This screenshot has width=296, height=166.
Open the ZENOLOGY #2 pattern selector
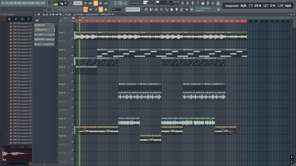tap(133, 9)
